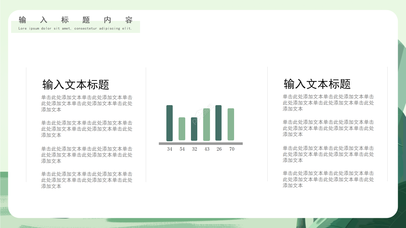
Task: Click the first placeholder paragraph in the left column
Action: (87, 103)
